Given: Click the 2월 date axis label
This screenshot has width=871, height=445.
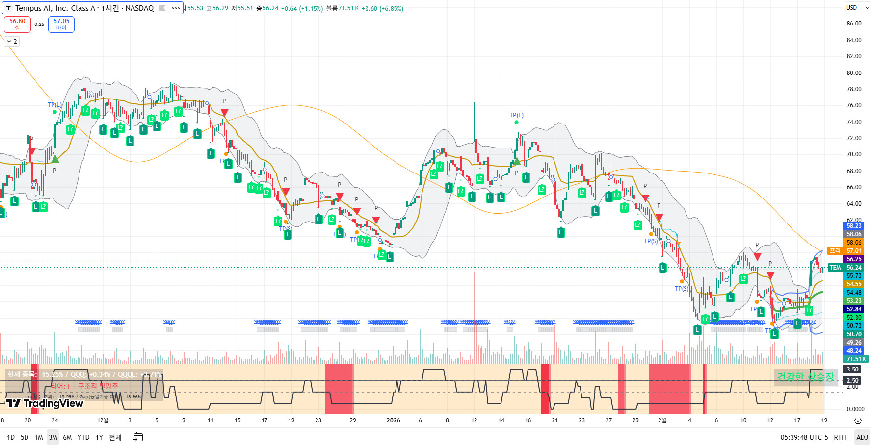Looking at the screenshot, I should pos(662,420).
